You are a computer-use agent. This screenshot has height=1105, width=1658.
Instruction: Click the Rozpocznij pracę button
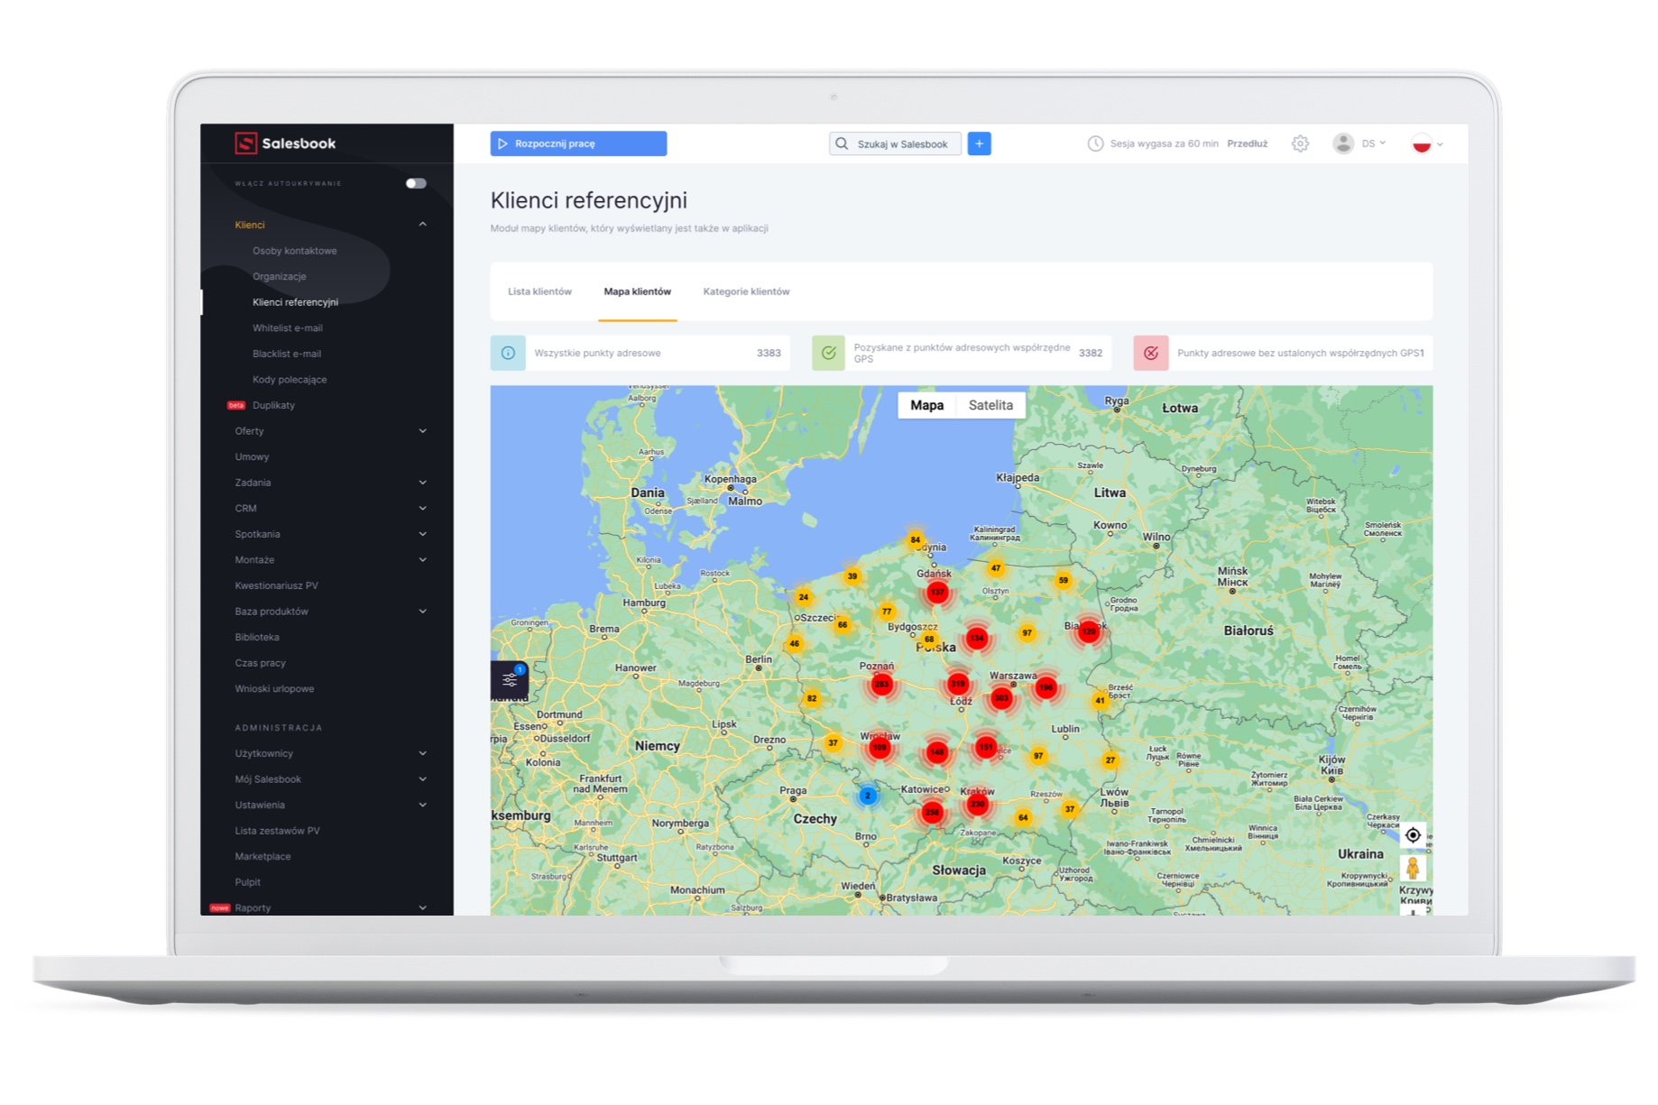(x=578, y=143)
